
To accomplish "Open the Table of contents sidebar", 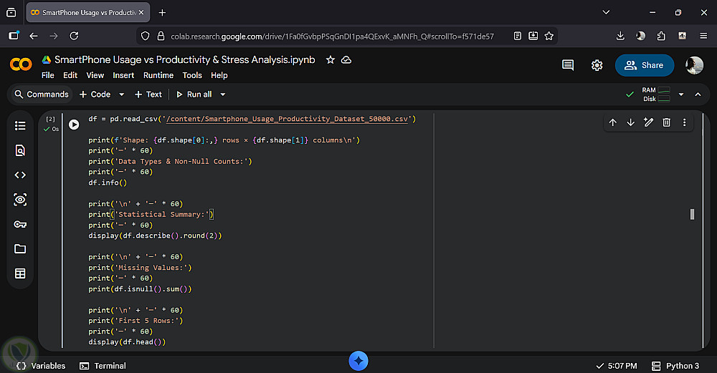I will pos(20,126).
